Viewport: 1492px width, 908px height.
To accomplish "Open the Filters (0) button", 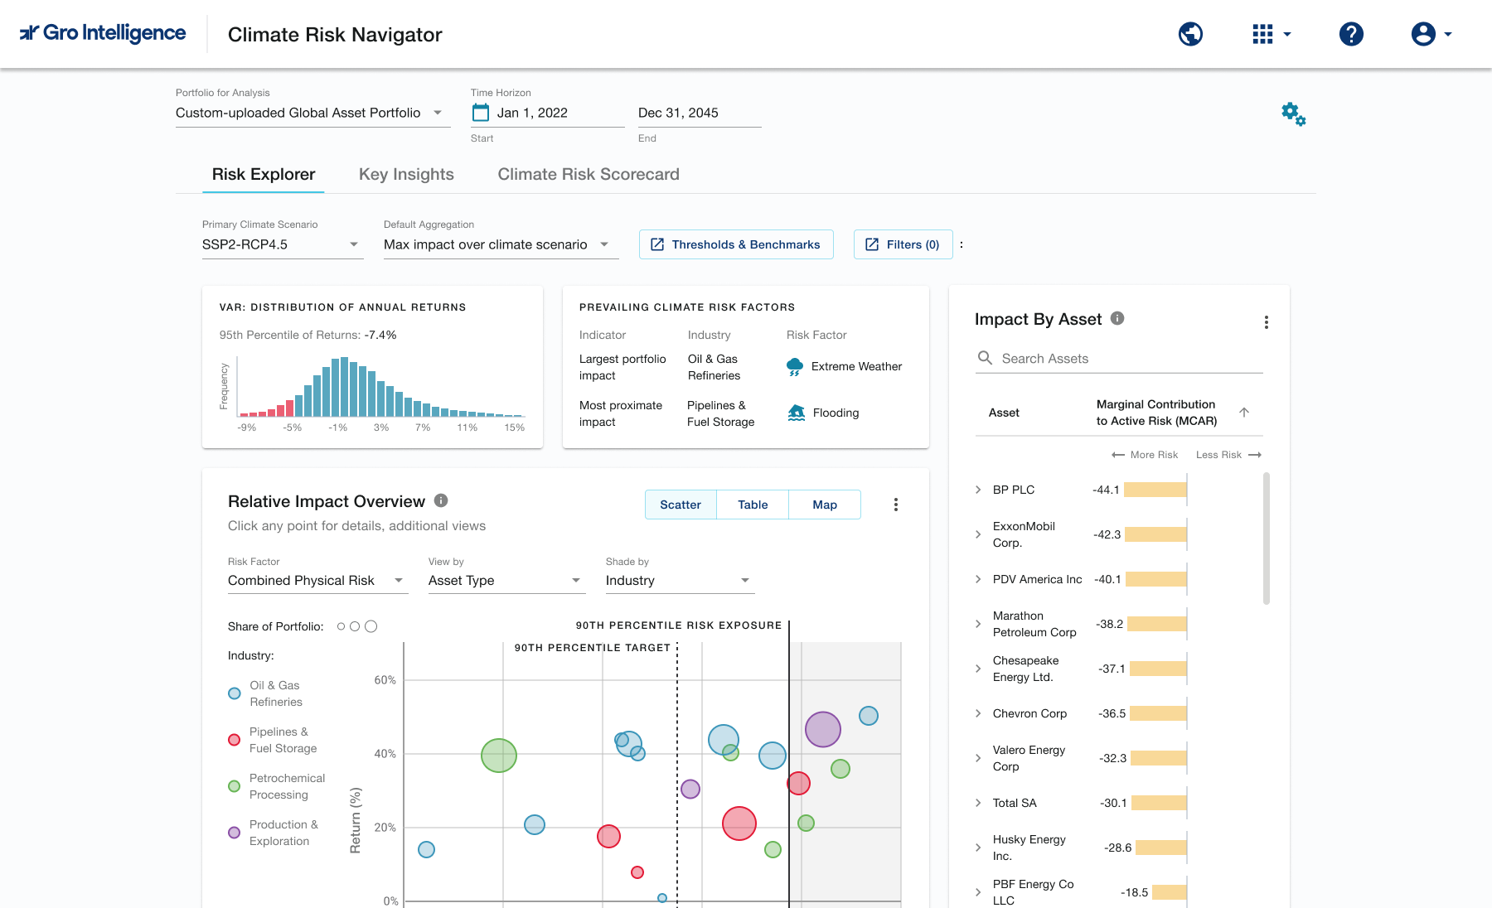I will tap(903, 244).
